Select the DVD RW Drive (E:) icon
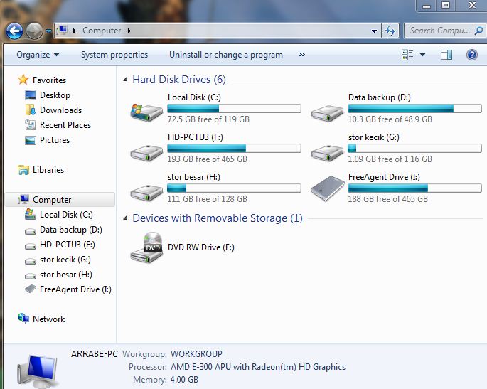 146,247
